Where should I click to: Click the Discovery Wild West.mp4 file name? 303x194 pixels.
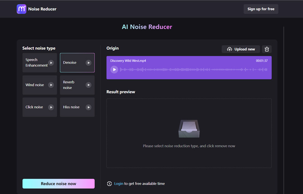coord(128,61)
